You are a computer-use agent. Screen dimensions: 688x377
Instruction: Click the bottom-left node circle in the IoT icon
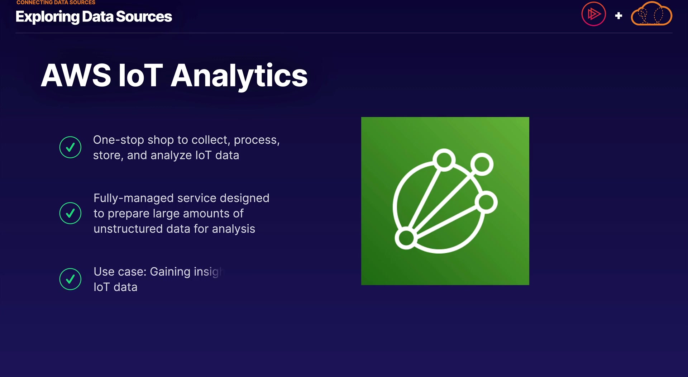click(x=406, y=238)
